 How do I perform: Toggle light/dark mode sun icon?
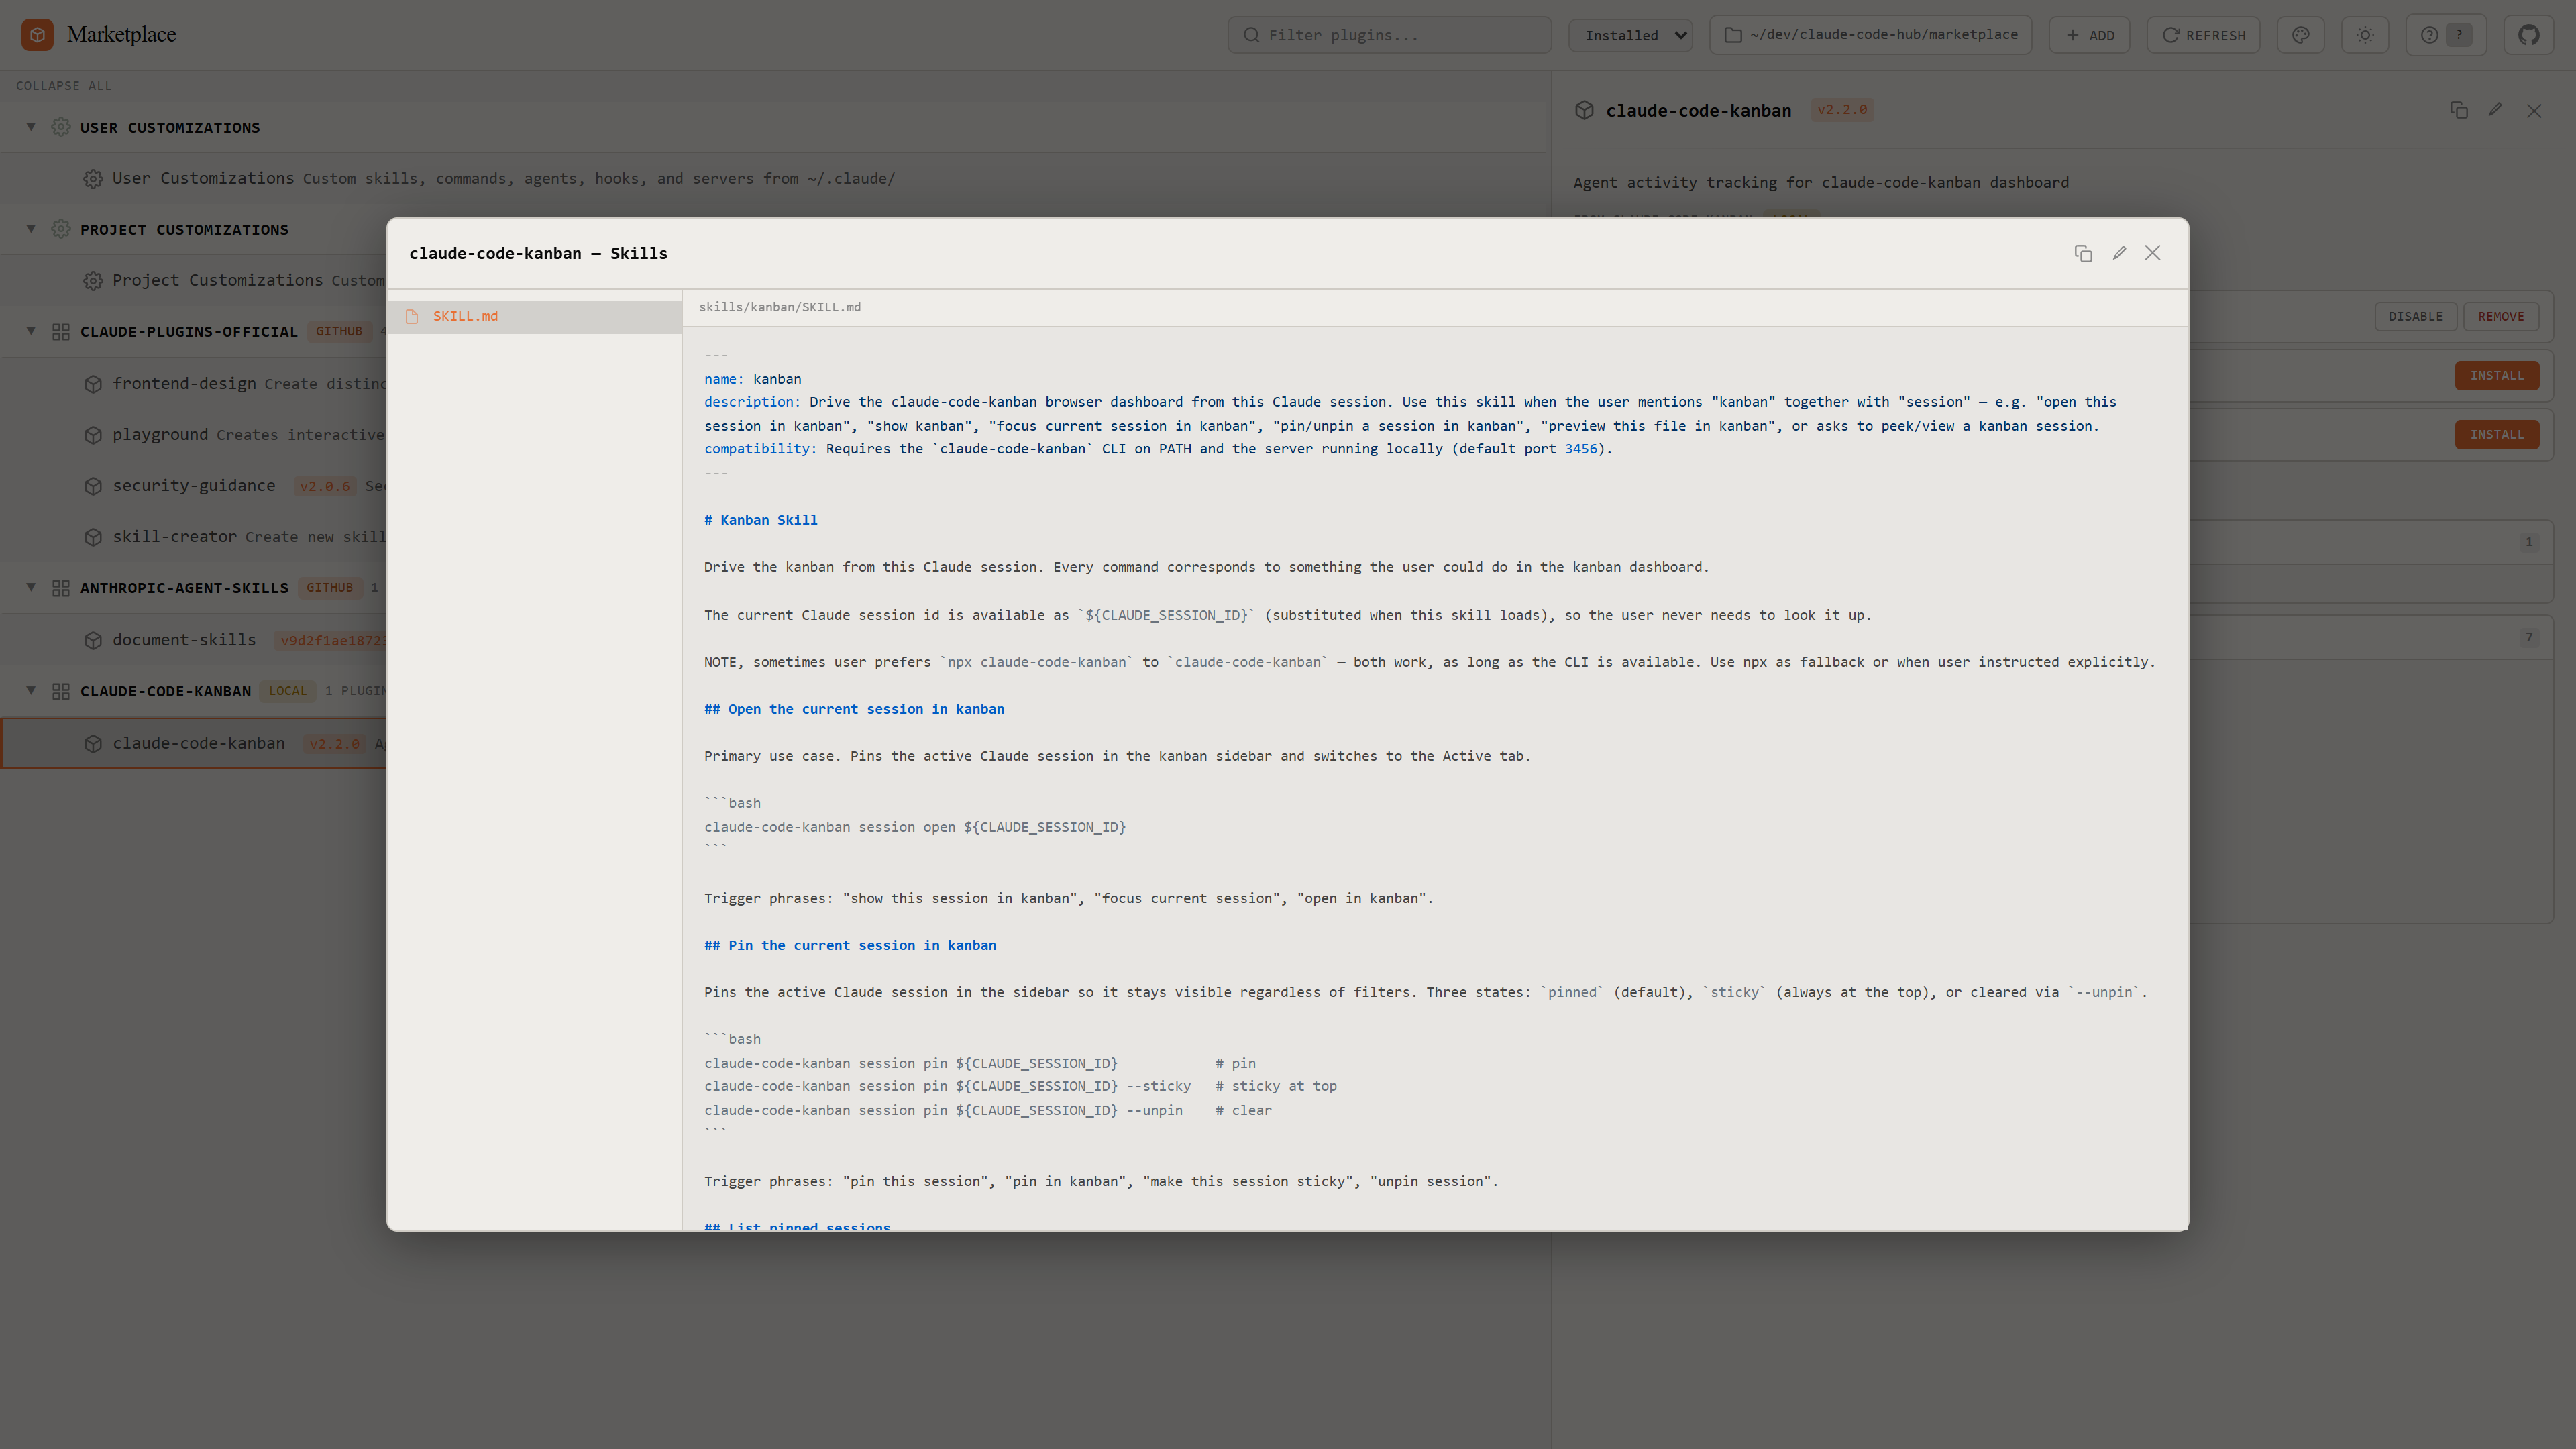click(x=2365, y=35)
